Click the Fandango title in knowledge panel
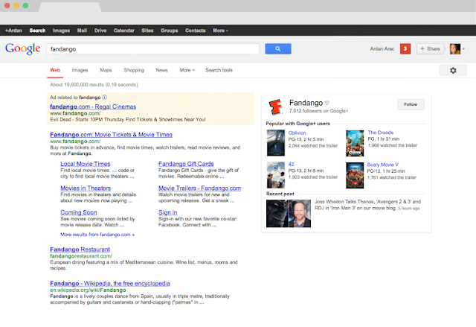This screenshot has height=327, width=476. click(306, 103)
